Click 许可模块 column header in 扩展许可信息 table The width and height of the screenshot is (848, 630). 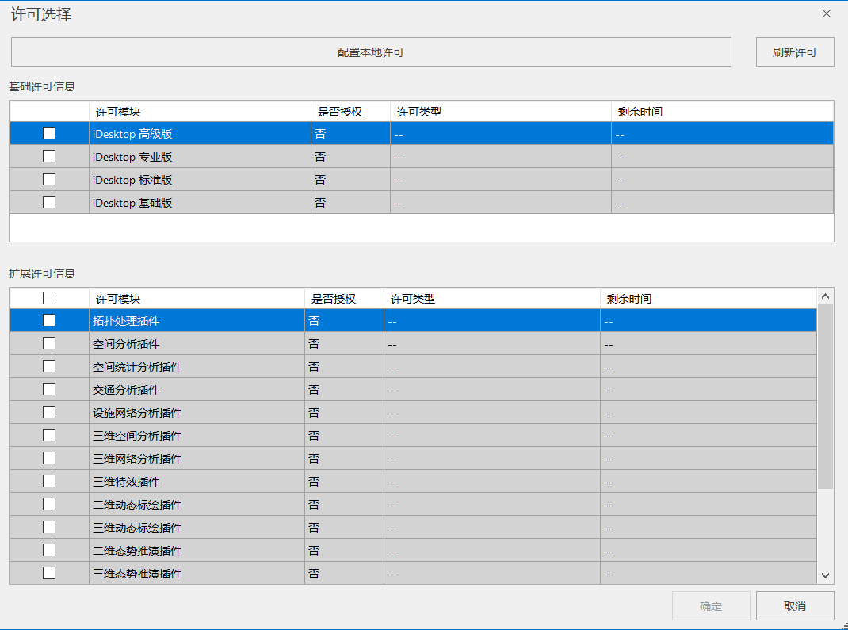[197, 299]
